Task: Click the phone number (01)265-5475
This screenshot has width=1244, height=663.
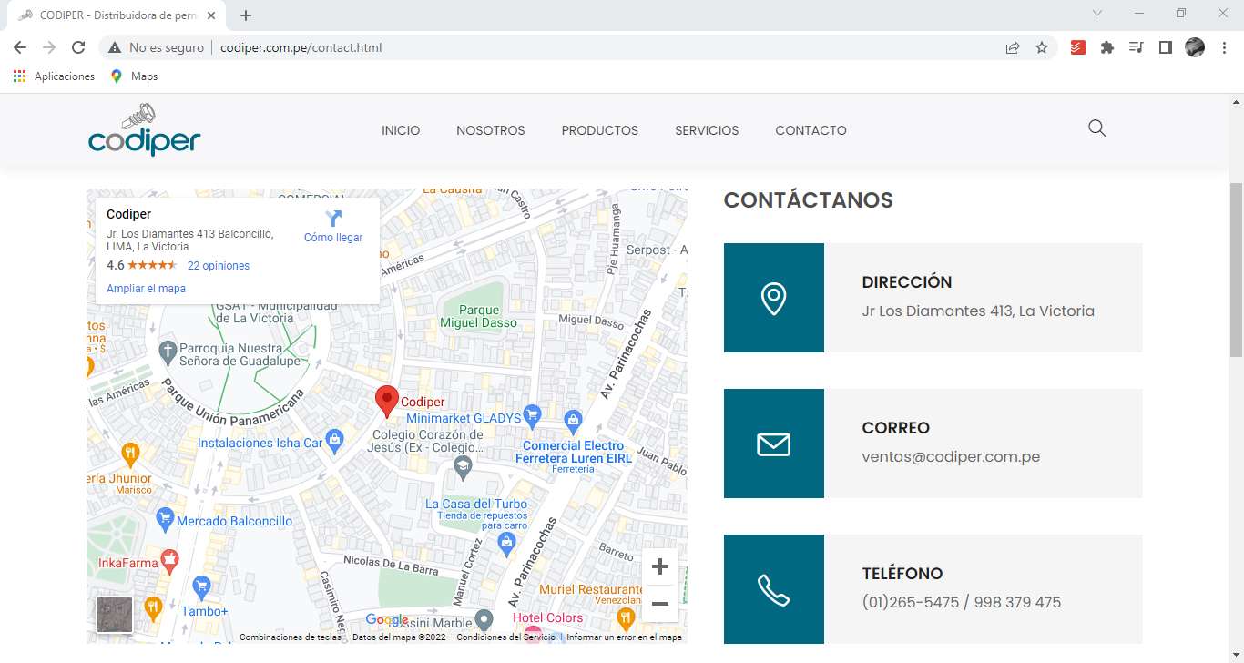Action: [910, 603]
